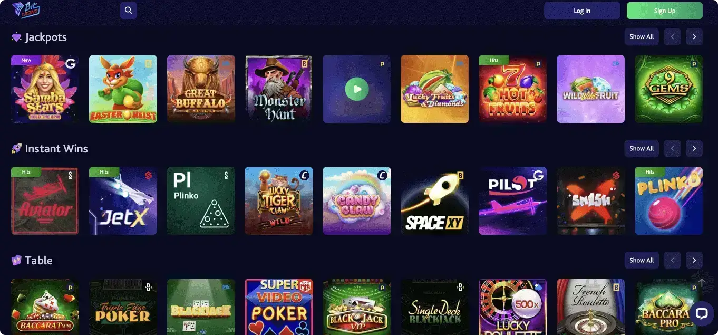Click the 7Bit Casino logo
The width and height of the screenshot is (718, 335).
(x=26, y=9)
